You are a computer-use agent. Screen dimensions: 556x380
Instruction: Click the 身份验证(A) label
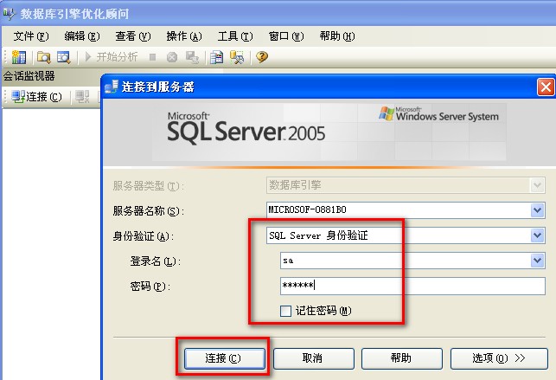point(144,236)
